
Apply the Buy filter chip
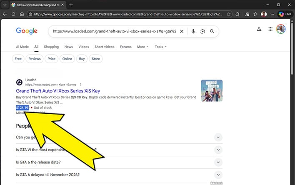click(82, 59)
